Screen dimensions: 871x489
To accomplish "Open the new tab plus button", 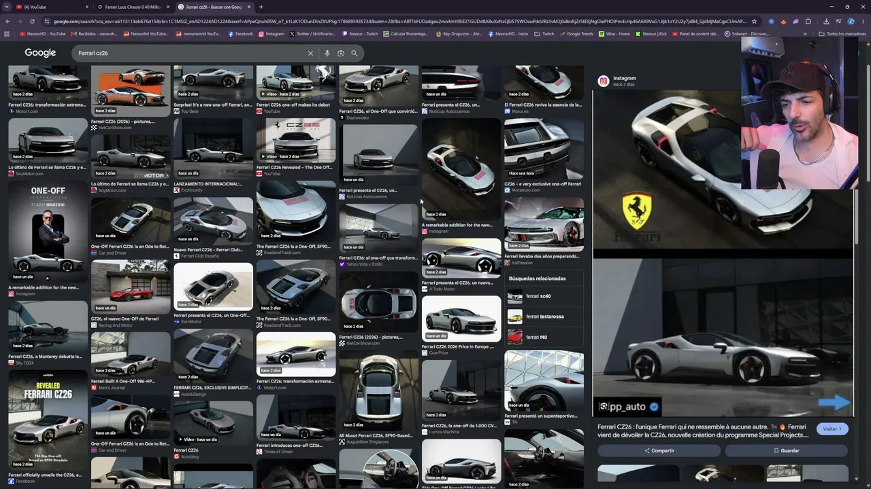I will pos(261,7).
